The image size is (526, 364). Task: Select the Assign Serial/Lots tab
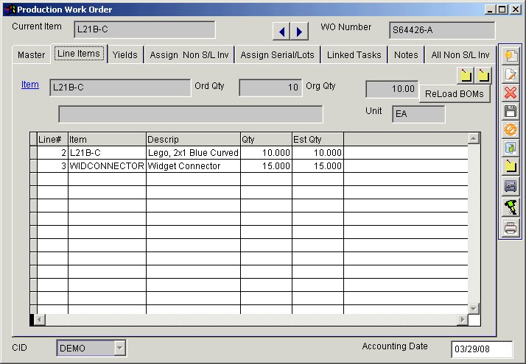(277, 55)
